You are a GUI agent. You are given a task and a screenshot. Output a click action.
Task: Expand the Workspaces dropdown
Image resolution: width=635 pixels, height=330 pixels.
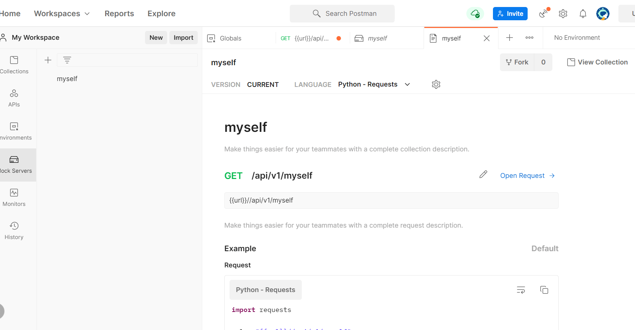click(62, 14)
